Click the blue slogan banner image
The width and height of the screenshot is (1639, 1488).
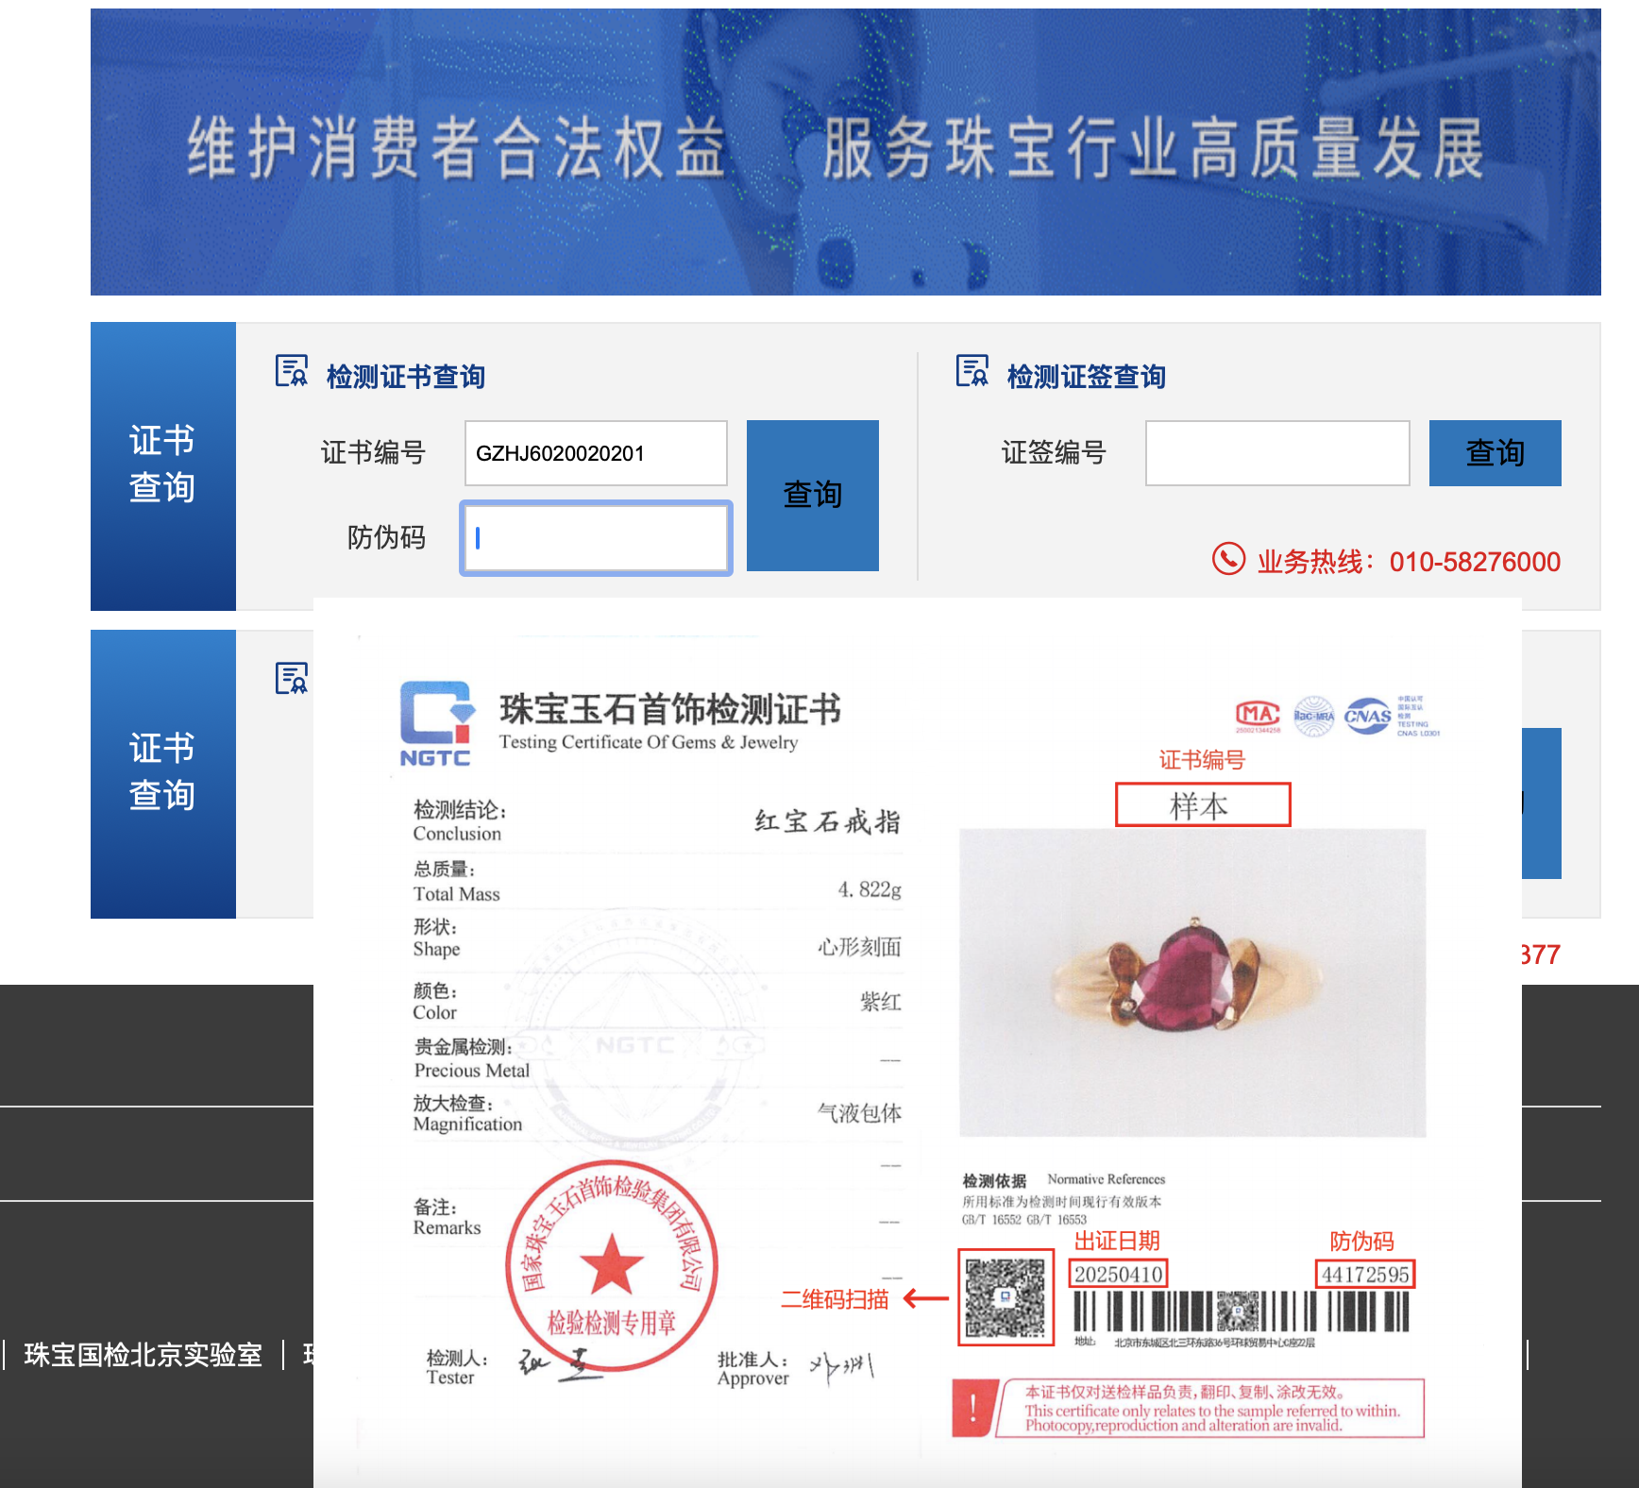[x=845, y=152]
